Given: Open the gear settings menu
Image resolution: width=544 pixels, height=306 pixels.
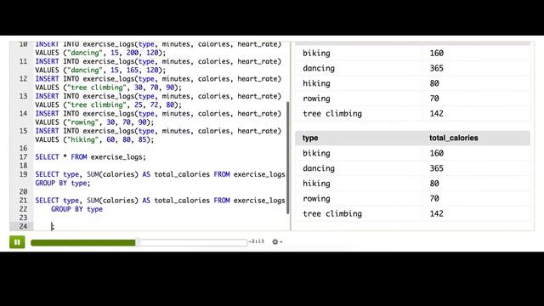Looking at the screenshot, I should pyautogui.click(x=276, y=241).
